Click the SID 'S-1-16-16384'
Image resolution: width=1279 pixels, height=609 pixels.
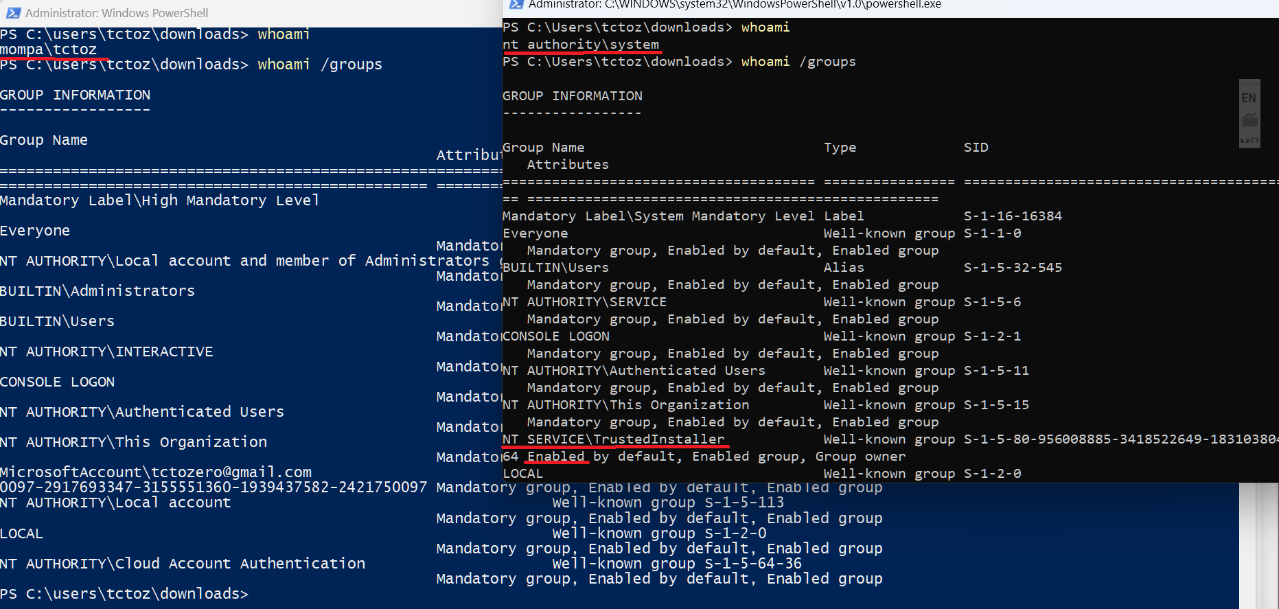1013,216
